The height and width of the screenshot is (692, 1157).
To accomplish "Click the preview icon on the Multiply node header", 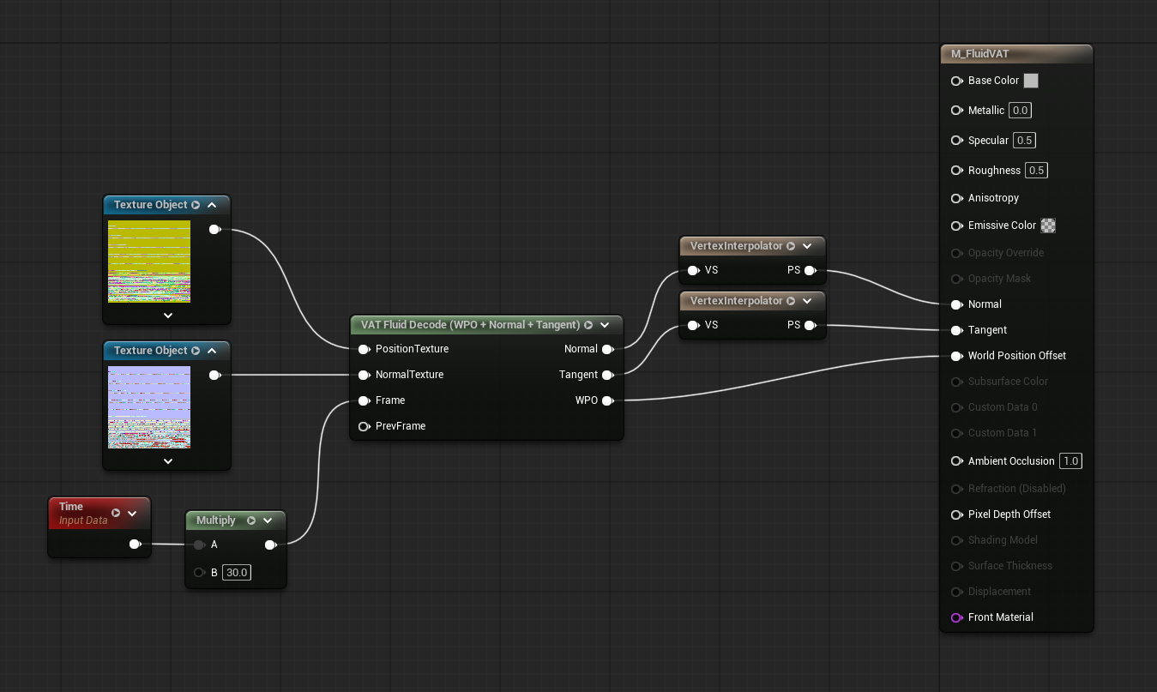I will point(251,521).
